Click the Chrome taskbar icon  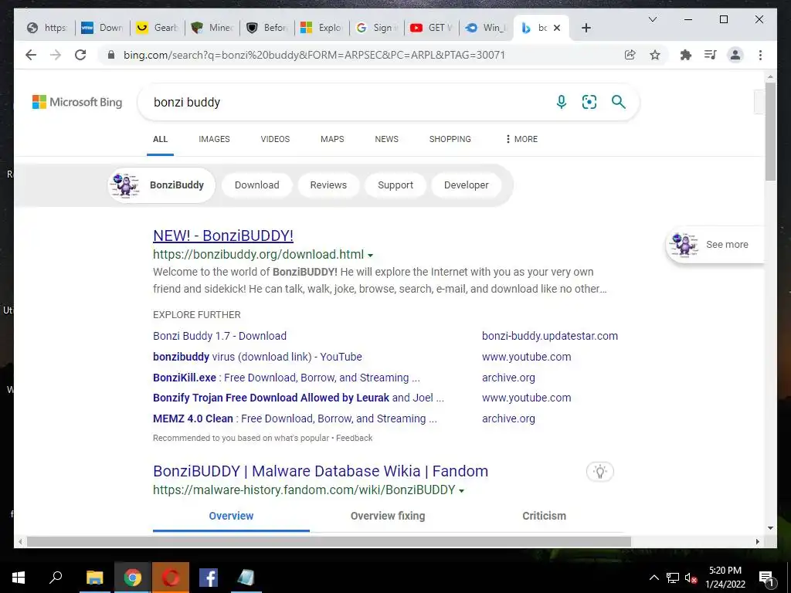[x=133, y=578]
